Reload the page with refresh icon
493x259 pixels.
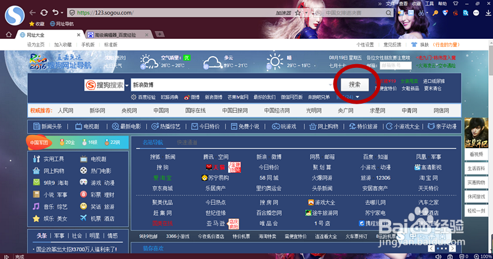click(44, 12)
